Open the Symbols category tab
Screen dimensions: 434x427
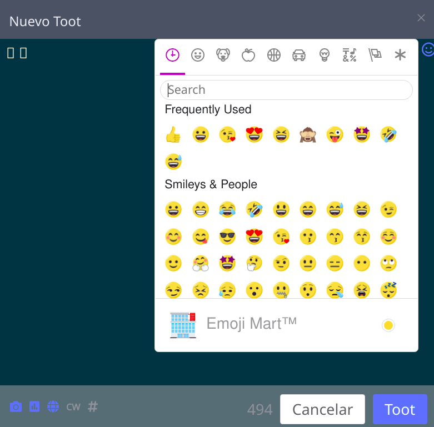tap(350, 55)
